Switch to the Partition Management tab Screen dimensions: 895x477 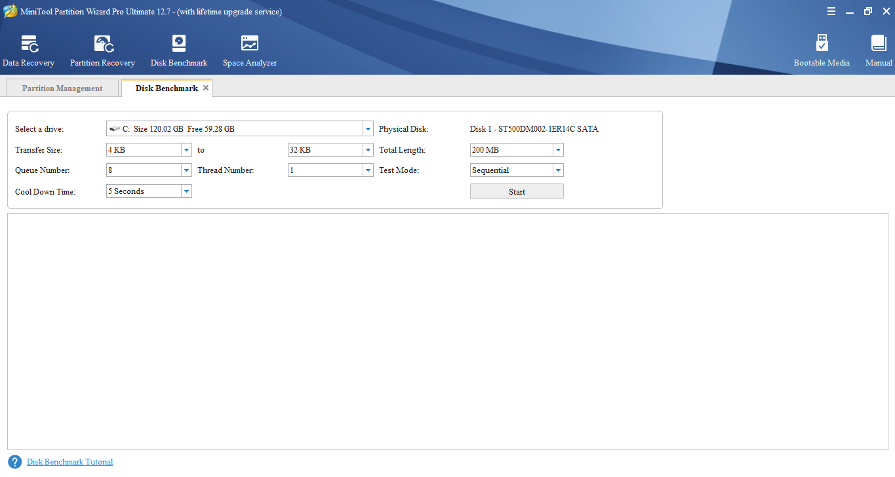(62, 88)
